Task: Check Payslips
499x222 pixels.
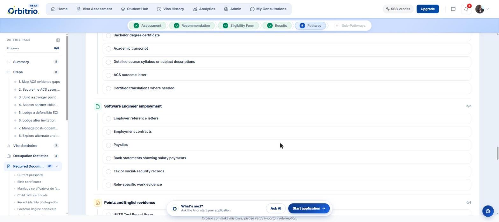Action: pyautogui.click(x=109, y=145)
